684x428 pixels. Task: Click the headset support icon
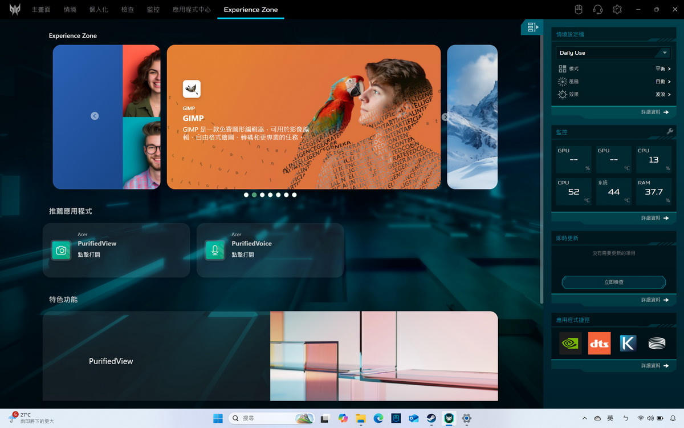pos(597,10)
